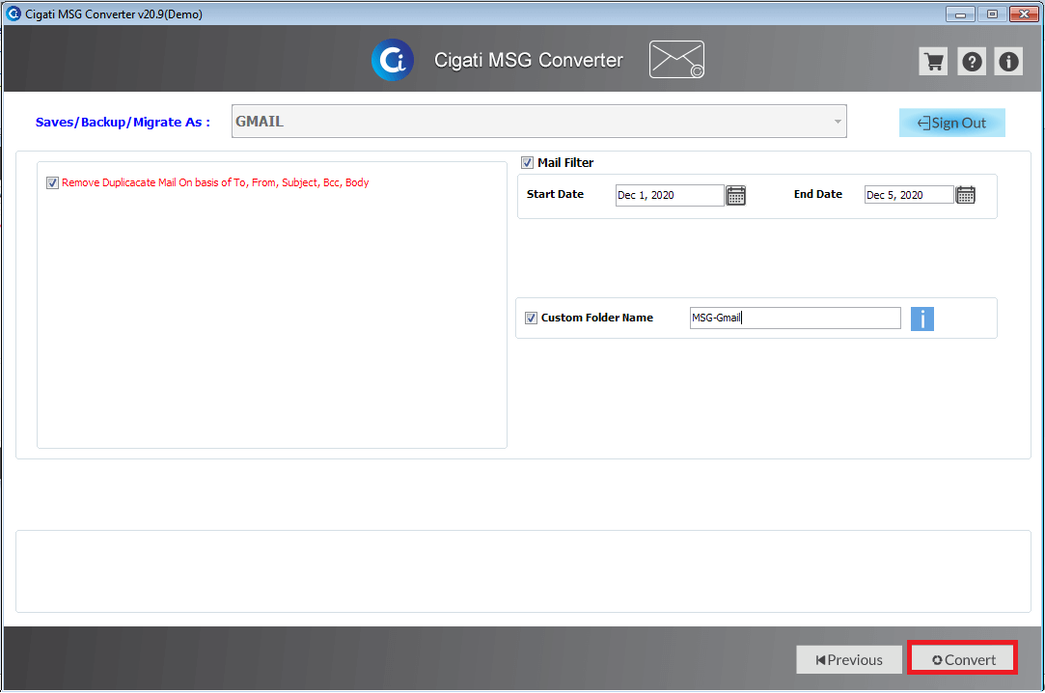Image resolution: width=1045 pixels, height=693 pixels.
Task: Click the Start Date field showing Dec 1, 2020
Action: click(669, 195)
